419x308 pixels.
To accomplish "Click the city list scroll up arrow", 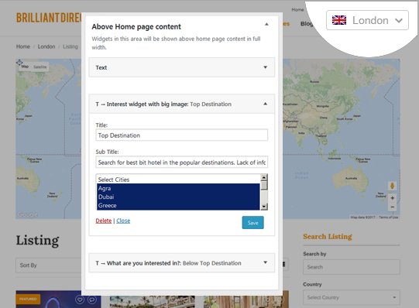I will tap(264, 177).
